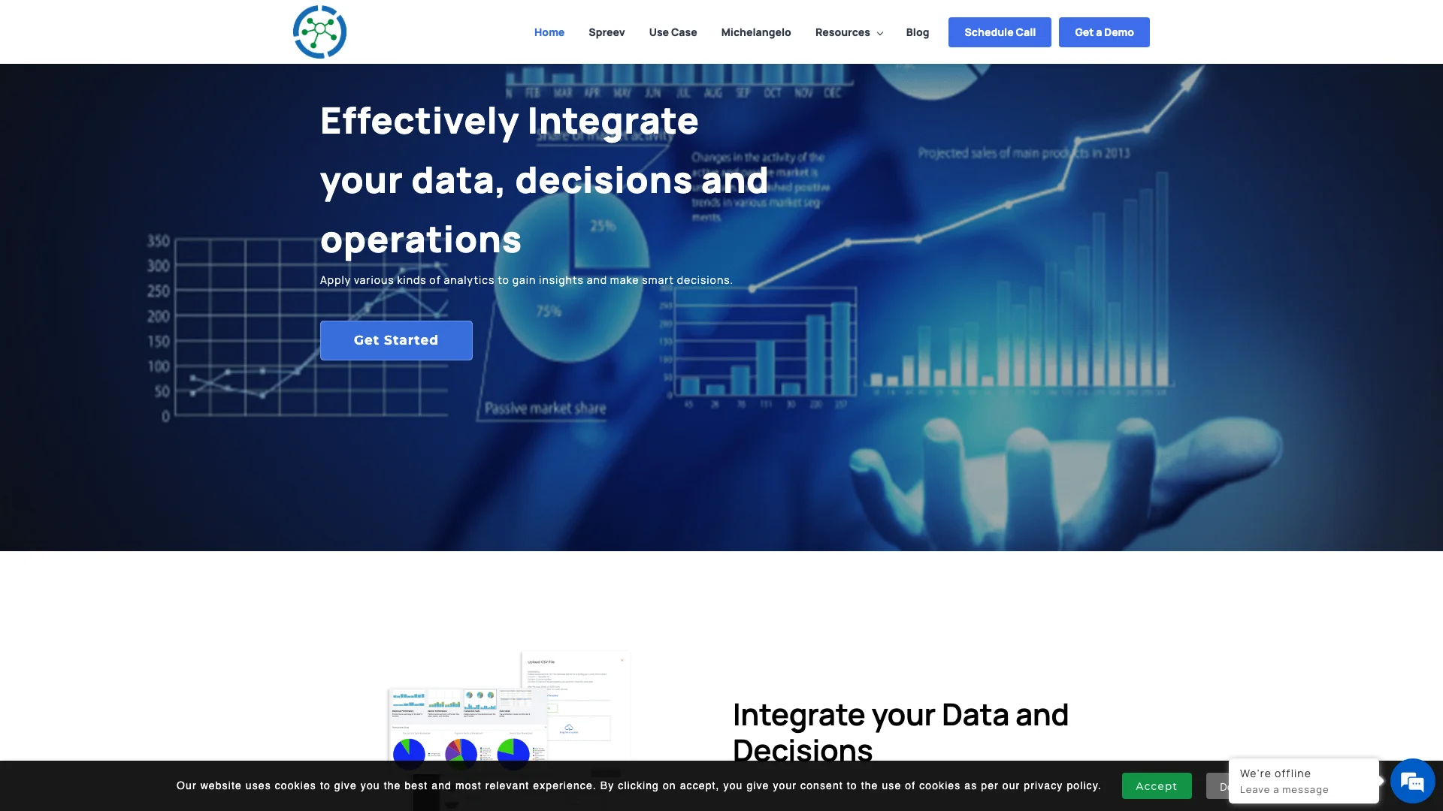1443x811 pixels.
Task: Expand the Resources dropdown menu
Action: tap(849, 32)
